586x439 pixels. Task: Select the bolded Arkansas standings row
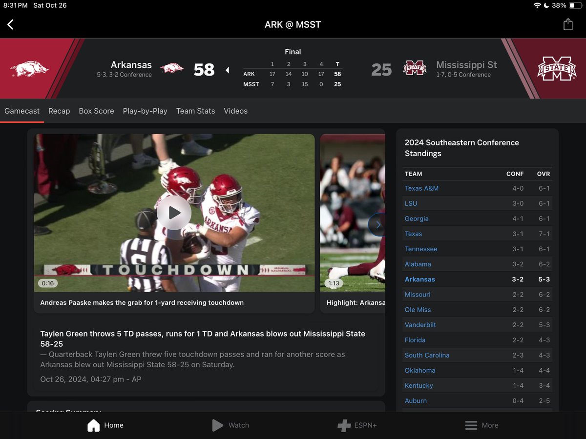tap(478, 279)
